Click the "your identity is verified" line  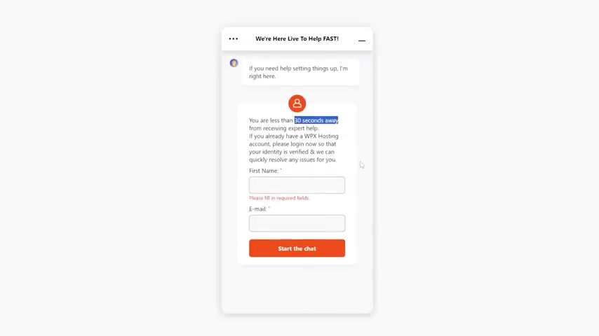292,152
